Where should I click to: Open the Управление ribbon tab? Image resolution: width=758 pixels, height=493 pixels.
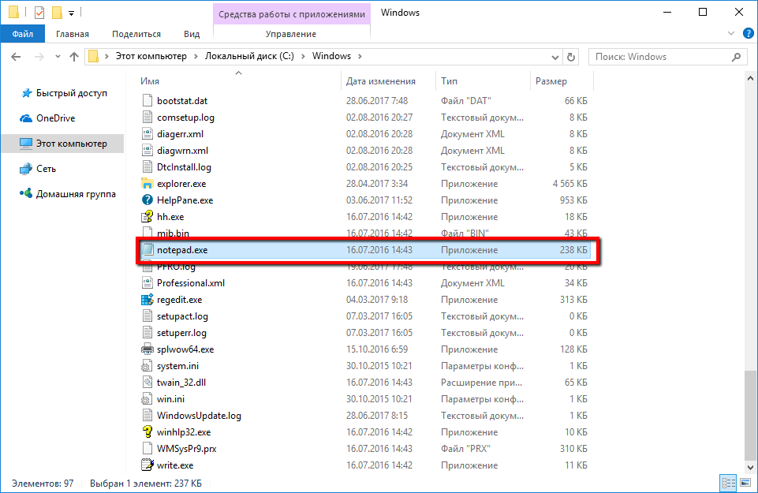[291, 34]
